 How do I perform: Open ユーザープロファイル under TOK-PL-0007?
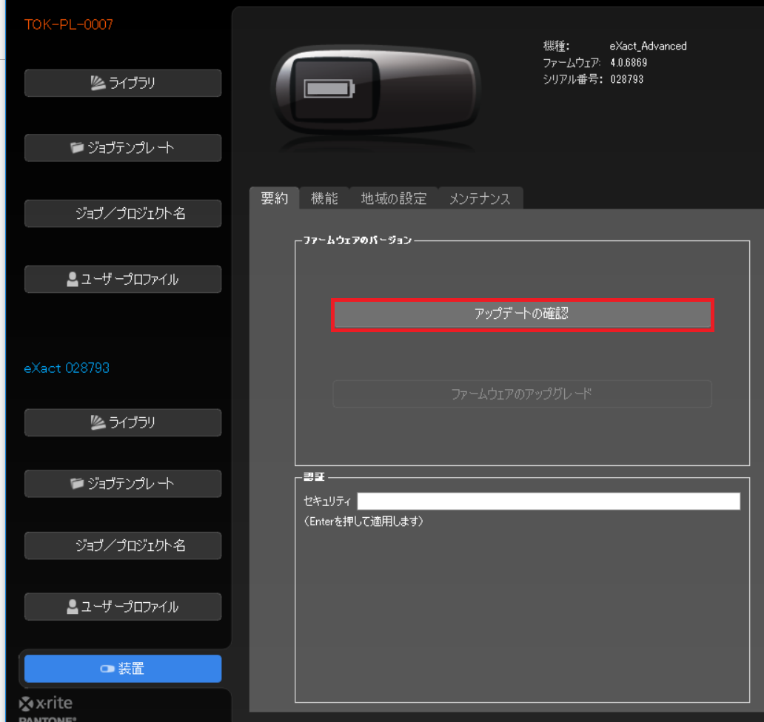[123, 279]
